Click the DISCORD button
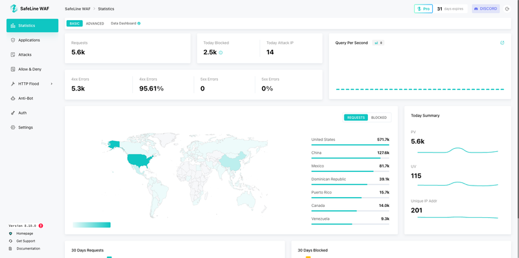This screenshot has height=258, width=519. click(x=485, y=9)
